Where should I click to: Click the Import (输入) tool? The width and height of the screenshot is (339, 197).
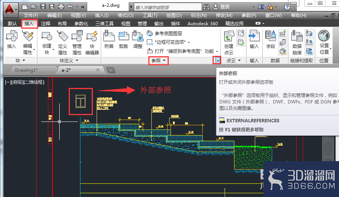pyautogui.click(x=254, y=39)
